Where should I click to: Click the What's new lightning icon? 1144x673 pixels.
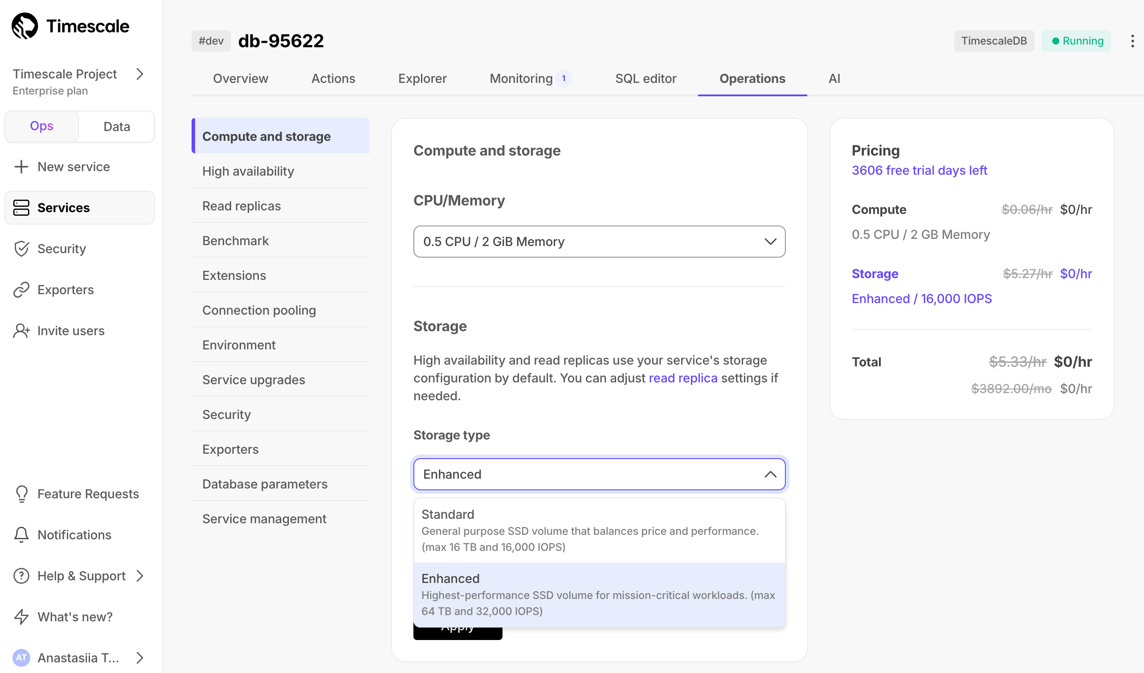point(21,617)
